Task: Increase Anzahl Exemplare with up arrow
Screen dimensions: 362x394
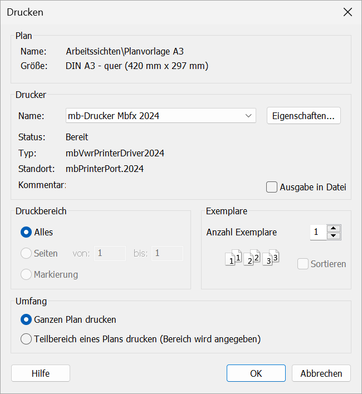Action: [334, 228]
